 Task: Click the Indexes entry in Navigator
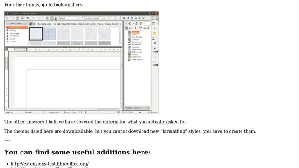point(135,55)
